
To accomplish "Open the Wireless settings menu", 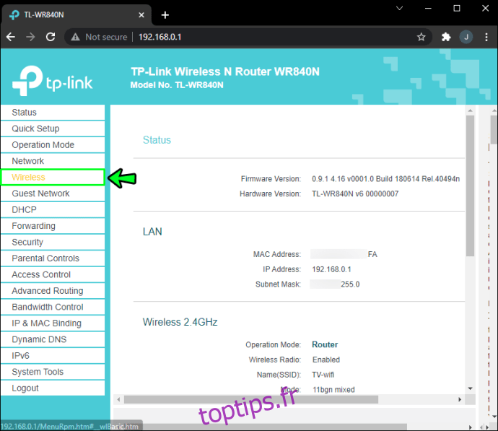I will (53, 177).
